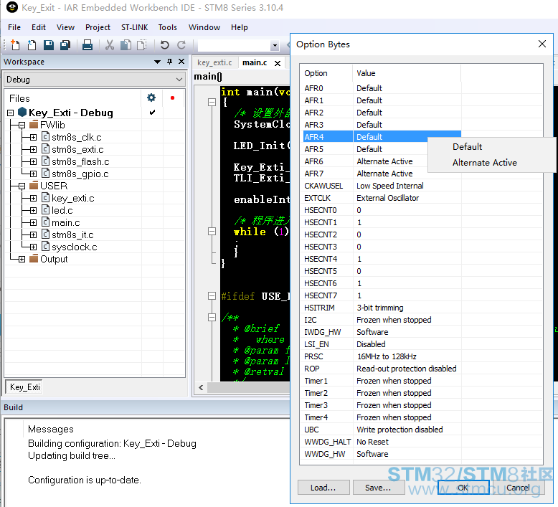The image size is (558, 507).
Task: Switch to the key_exti.c editor tab
Action: [214, 62]
